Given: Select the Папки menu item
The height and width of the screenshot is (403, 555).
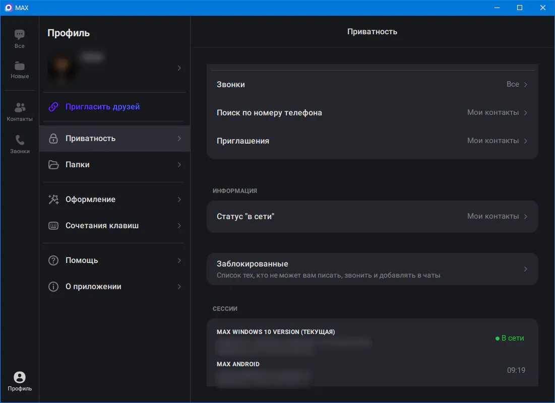Looking at the screenshot, I should [x=115, y=165].
